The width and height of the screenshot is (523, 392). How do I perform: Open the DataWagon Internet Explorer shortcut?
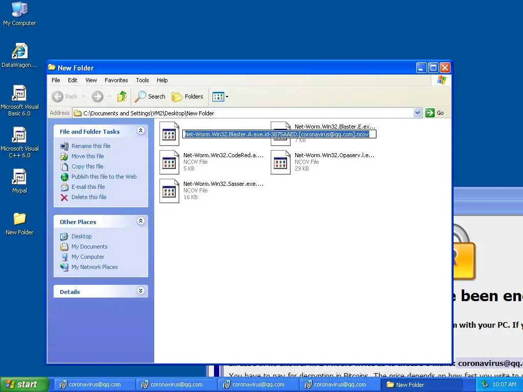(19, 55)
